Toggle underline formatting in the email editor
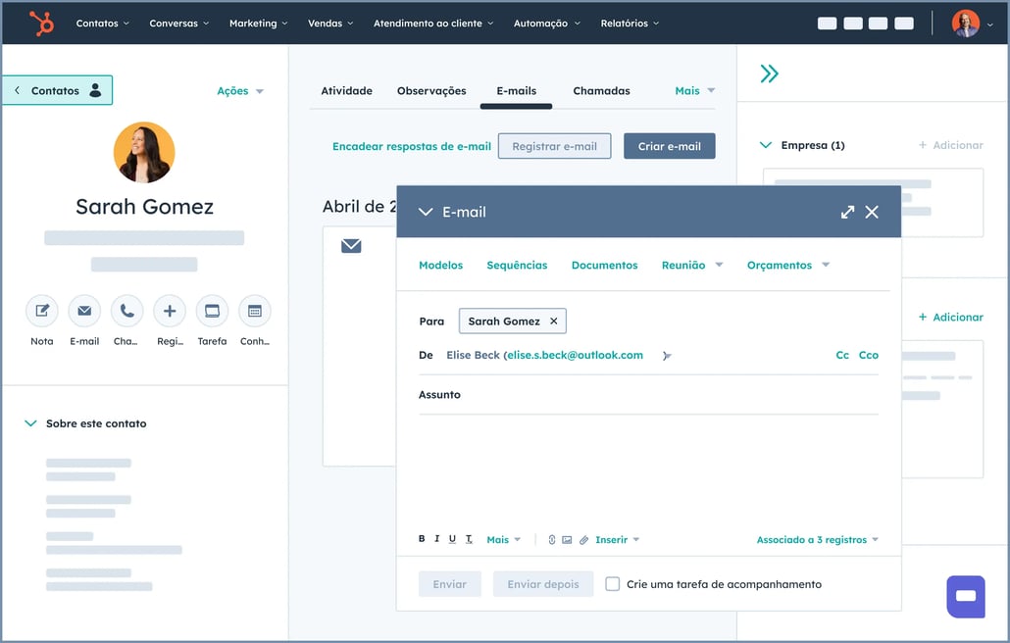 coord(451,539)
